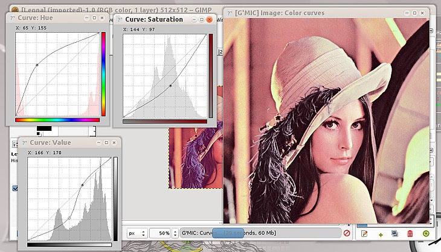The image size is (441, 252).
Task: Click the vertical grayscale value bar
Action: click(115, 199)
